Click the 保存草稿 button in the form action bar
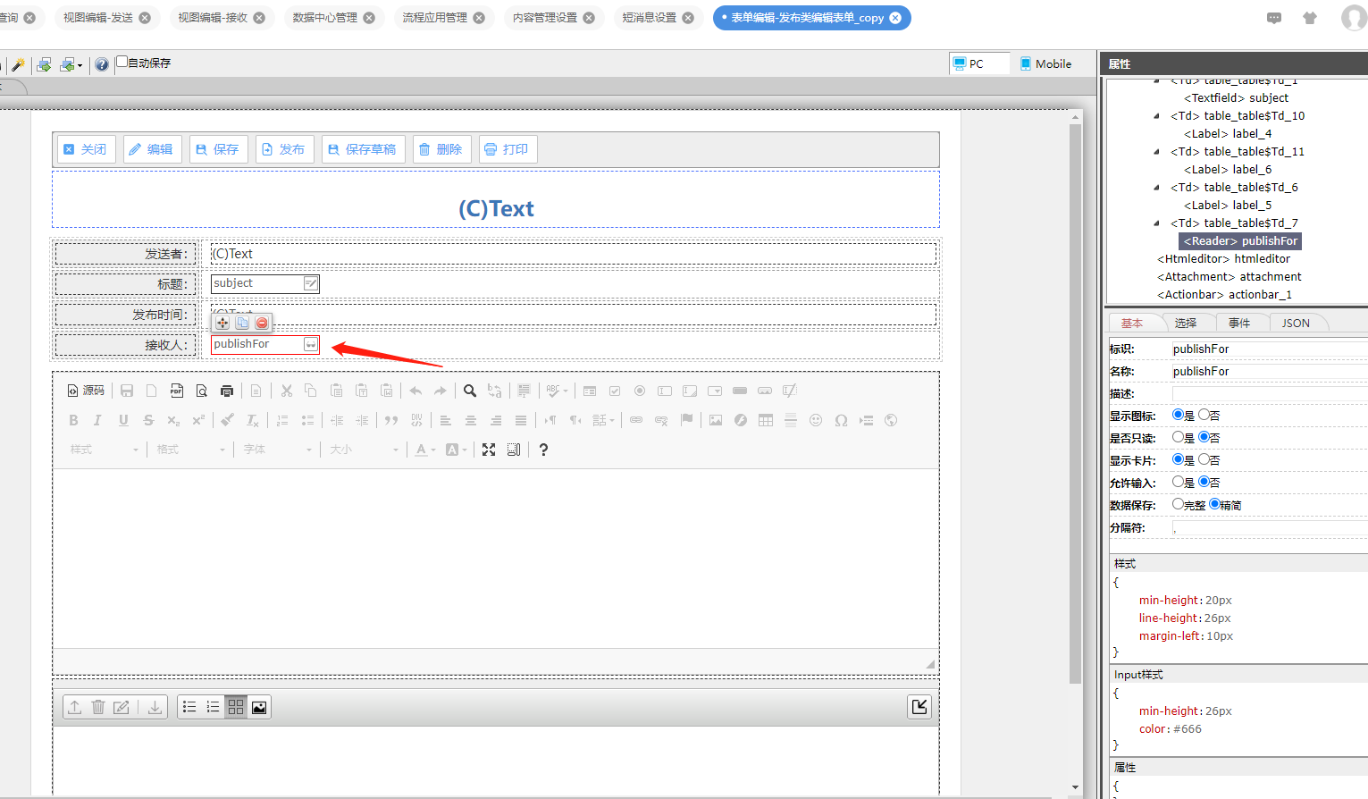The height and width of the screenshot is (799, 1368). pos(363,149)
